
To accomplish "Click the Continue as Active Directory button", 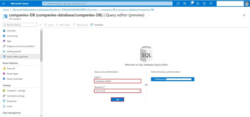I will point(173,79).
